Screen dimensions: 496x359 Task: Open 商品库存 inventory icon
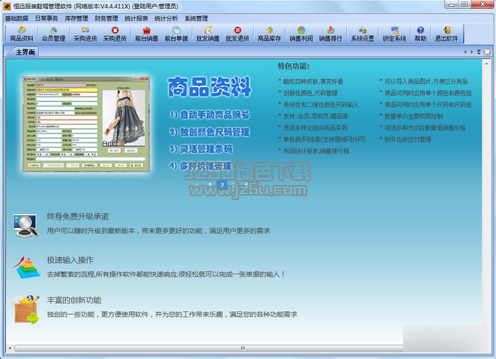pyautogui.click(x=269, y=34)
